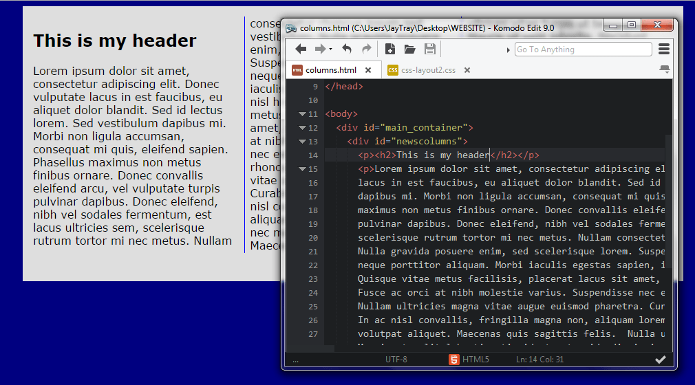Click the status bar ellipsis button
This screenshot has height=385, width=695.
pos(296,360)
